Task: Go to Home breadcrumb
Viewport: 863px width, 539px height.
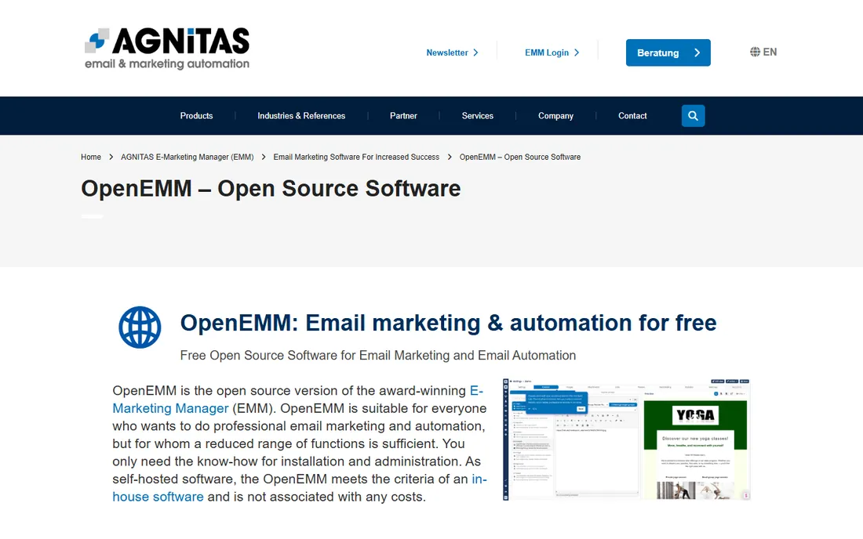Action: [x=91, y=157]
